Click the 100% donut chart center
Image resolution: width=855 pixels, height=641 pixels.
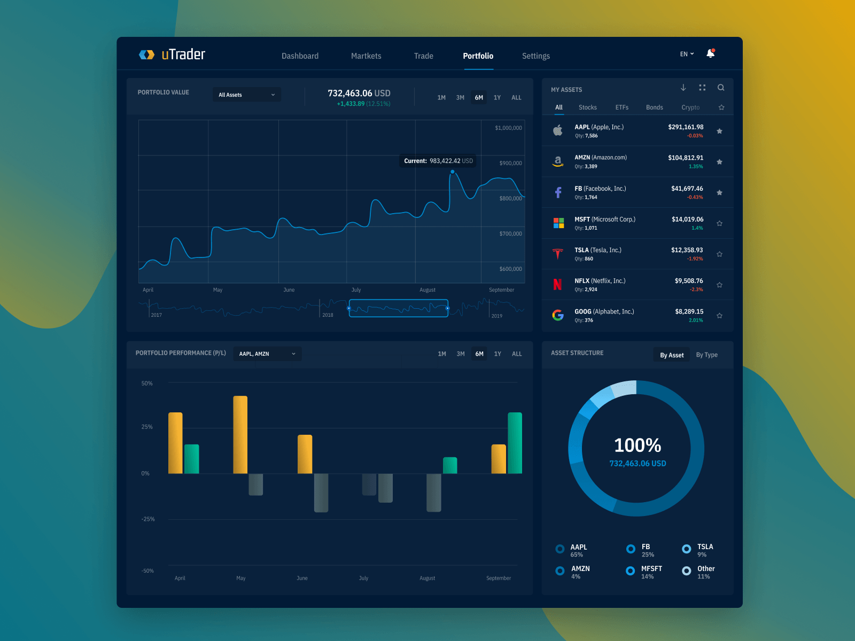637,445
